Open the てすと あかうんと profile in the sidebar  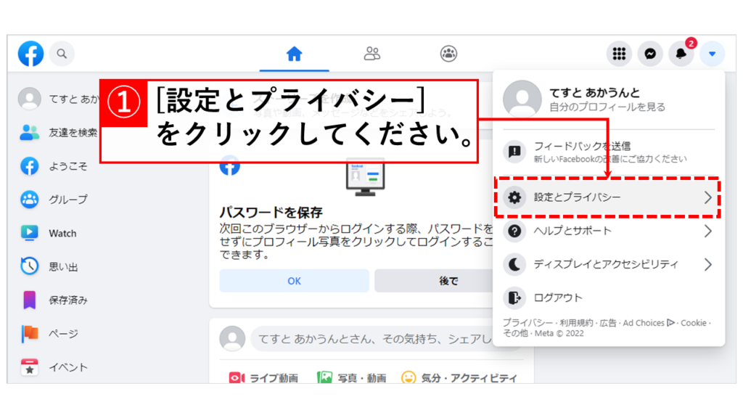pos(59,99)
